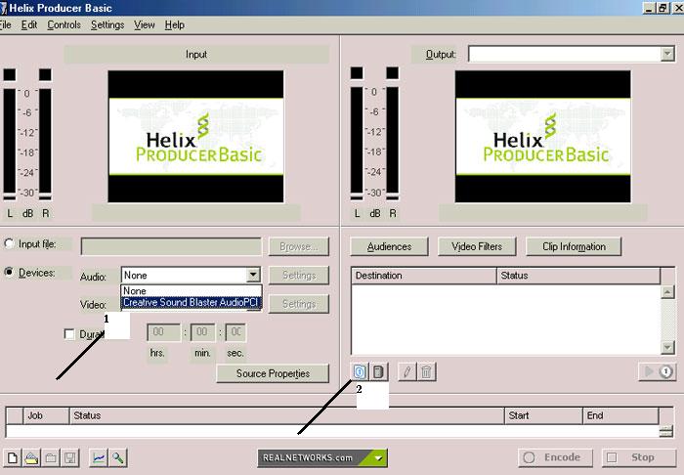The width and height of the screenshot is (684, 475).
Task: Open the Audiences dialog
Action: point(389,246)
